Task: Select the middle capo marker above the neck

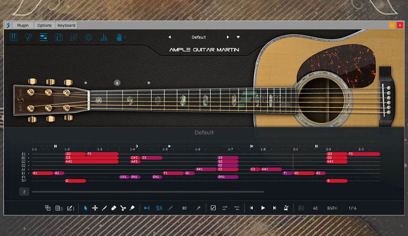Action: 117,83
